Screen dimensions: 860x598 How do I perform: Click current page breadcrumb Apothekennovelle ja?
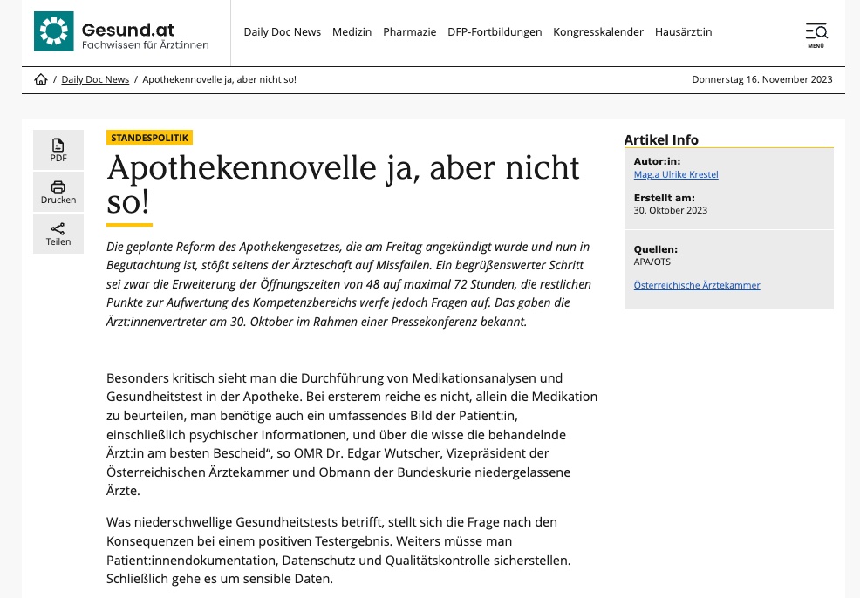point(219,79)
